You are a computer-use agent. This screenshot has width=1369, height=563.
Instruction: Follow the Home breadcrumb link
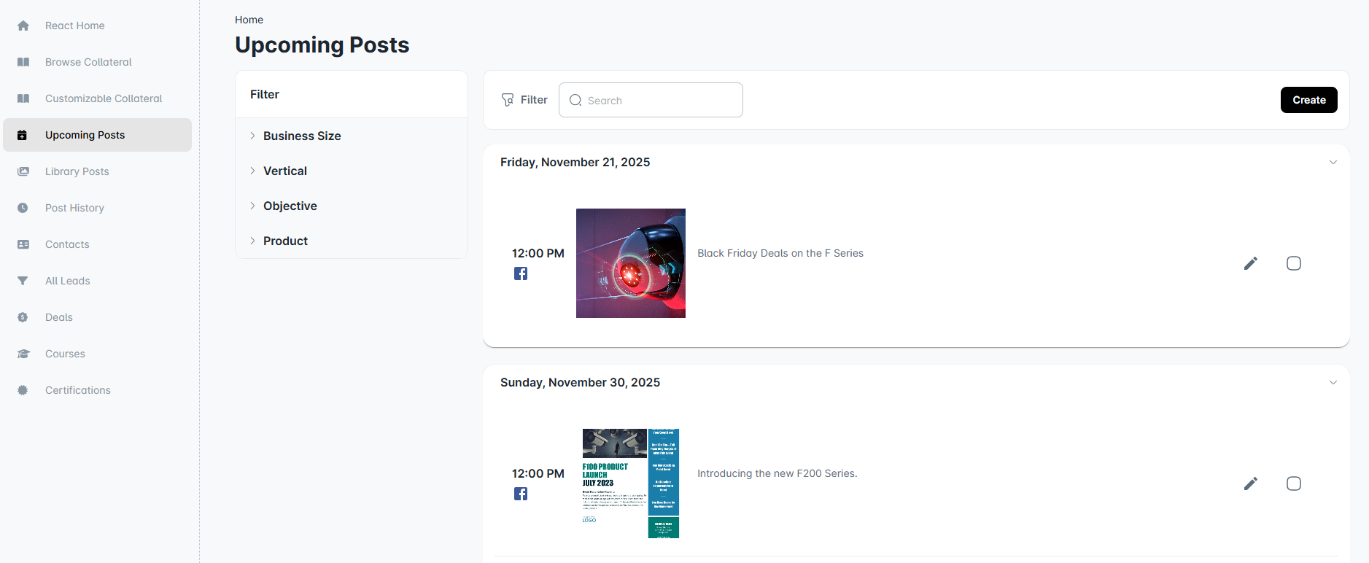(249, 20)
